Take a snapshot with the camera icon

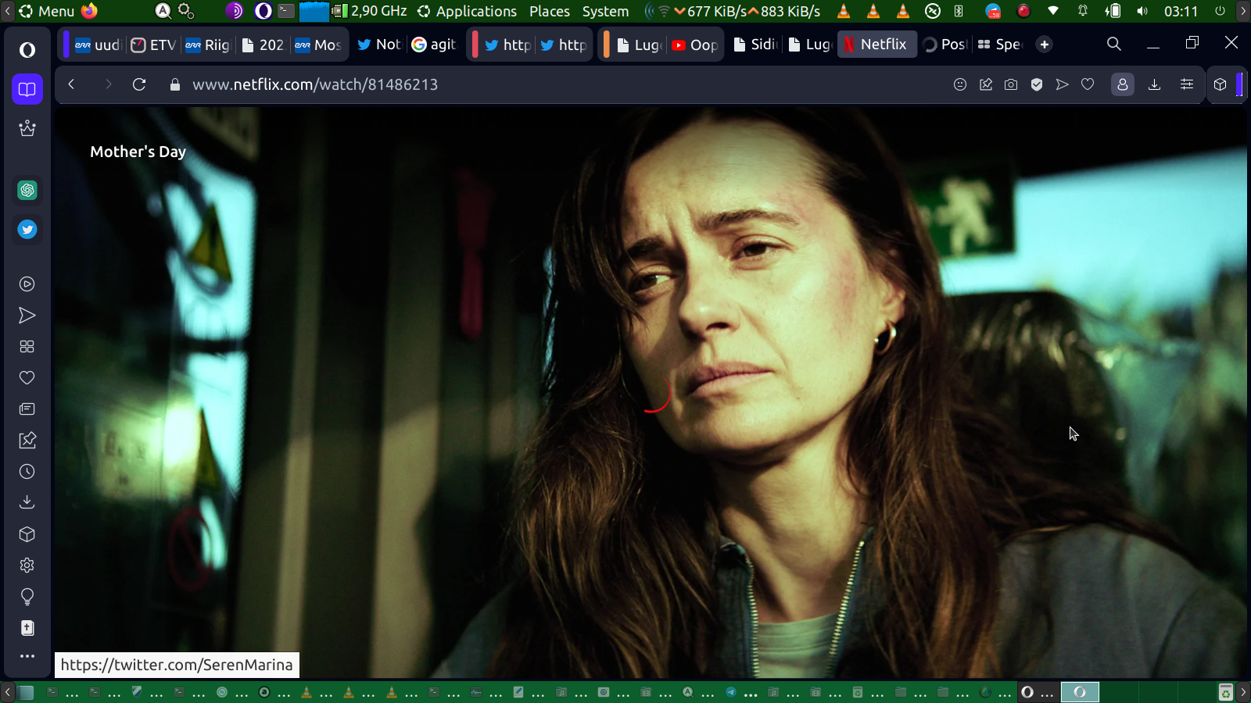[1011, 84]
